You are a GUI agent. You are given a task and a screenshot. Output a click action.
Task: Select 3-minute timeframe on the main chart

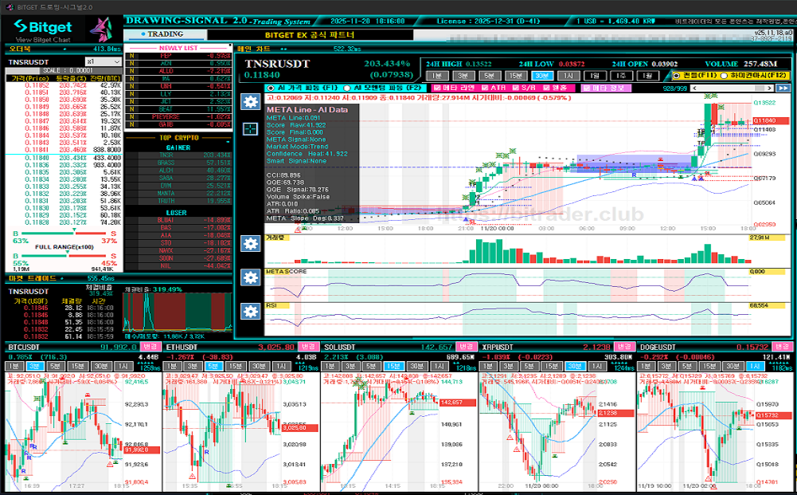click(463, 76)
